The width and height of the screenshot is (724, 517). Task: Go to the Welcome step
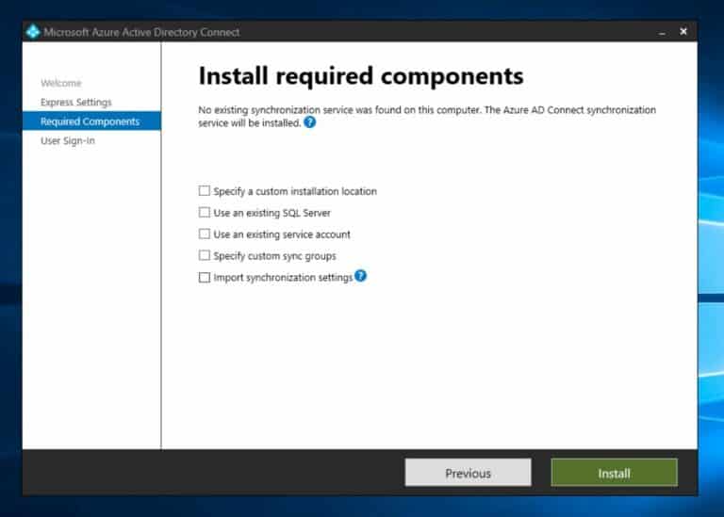61,83
